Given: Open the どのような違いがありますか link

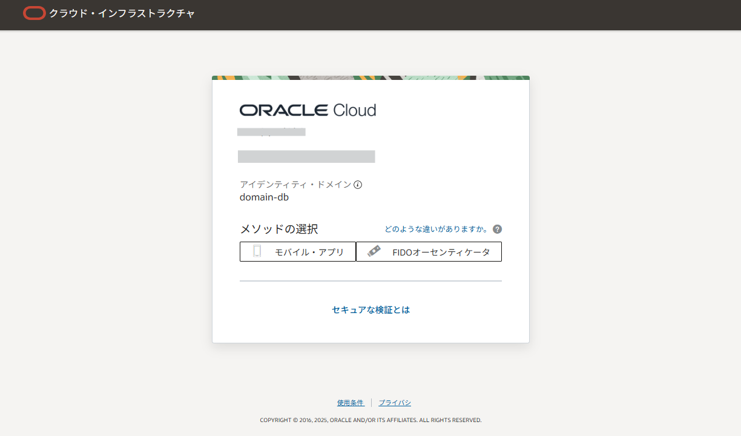Looking at the screenshot, I should [437, 229].
